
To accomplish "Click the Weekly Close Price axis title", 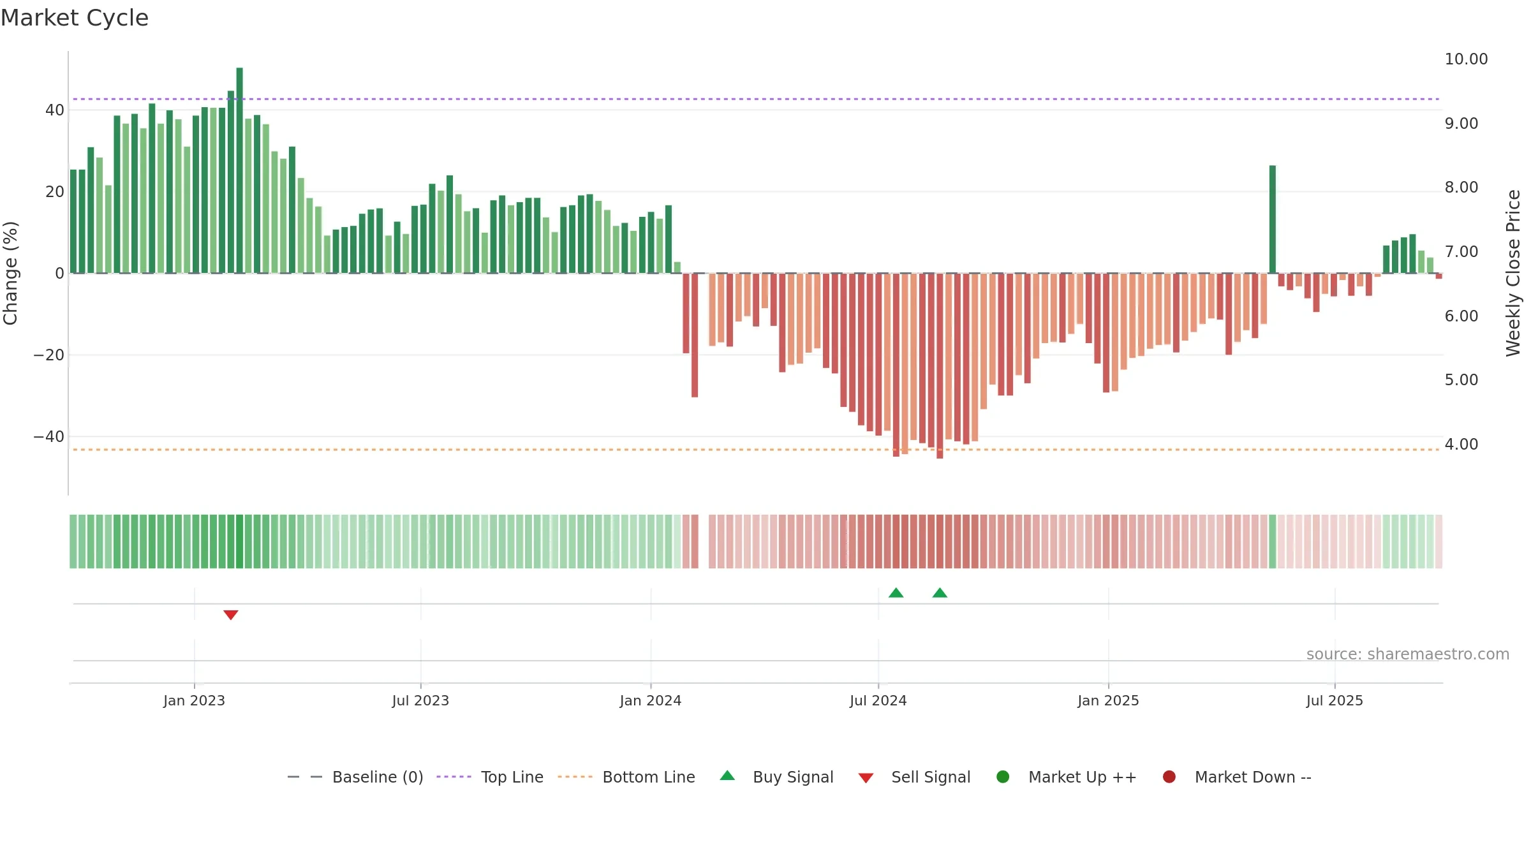I will pos(1513,273).
